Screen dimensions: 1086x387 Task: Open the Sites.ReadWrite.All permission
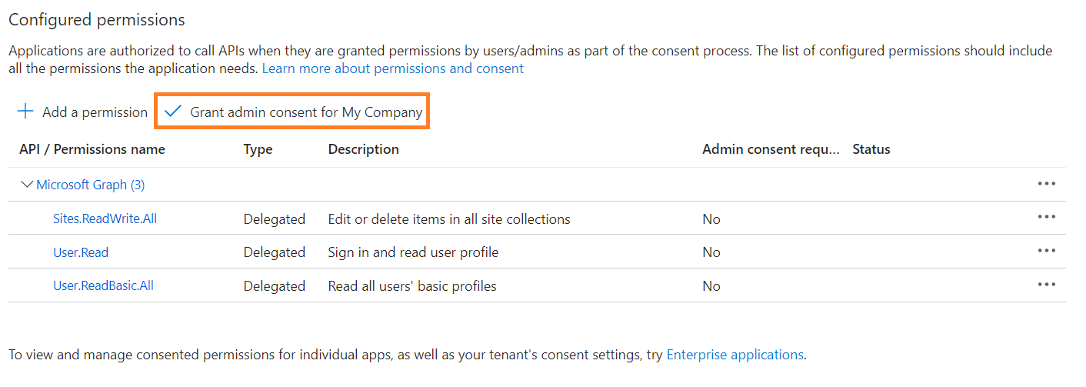[x=105, y=219]
